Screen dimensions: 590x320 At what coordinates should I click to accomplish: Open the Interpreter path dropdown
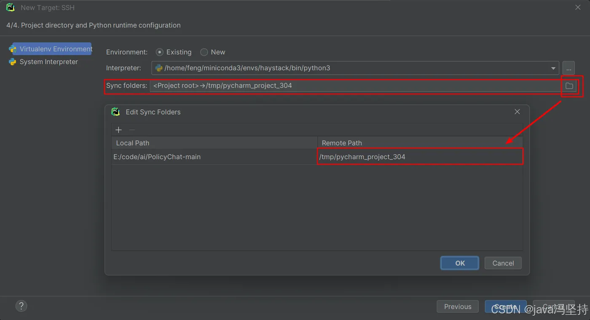click(553, 68)
